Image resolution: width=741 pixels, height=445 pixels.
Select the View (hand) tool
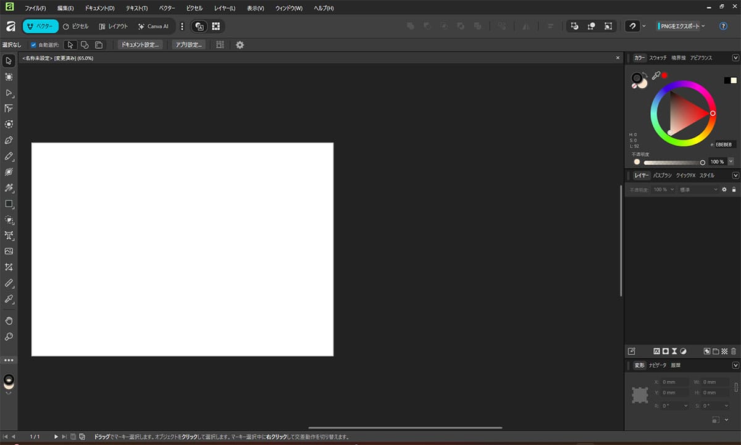[x=9, y=321]
